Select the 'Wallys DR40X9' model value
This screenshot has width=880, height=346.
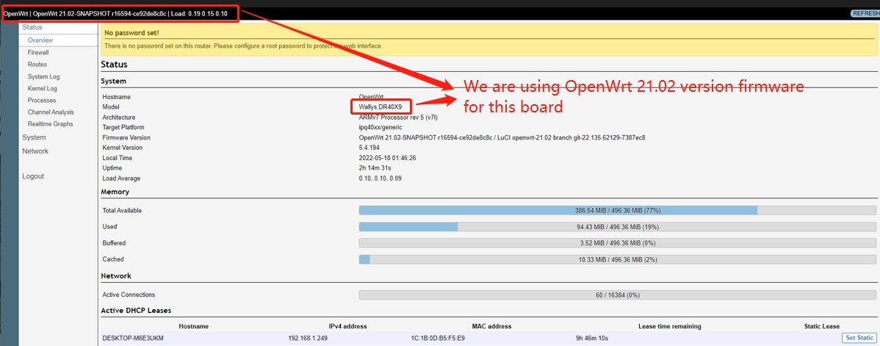tap(379, 107)
